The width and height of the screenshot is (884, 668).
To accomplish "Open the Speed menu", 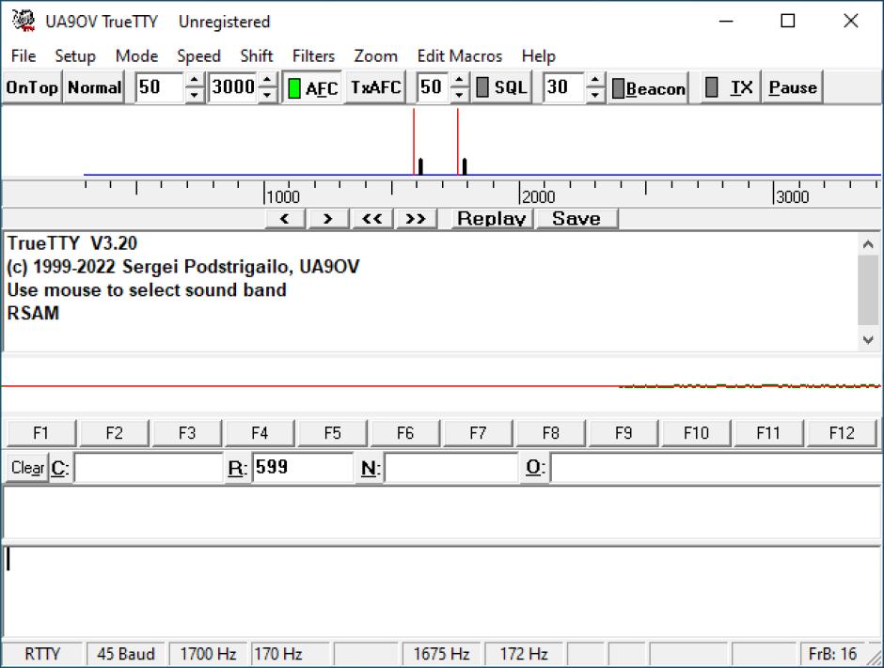I will (198, 55).
